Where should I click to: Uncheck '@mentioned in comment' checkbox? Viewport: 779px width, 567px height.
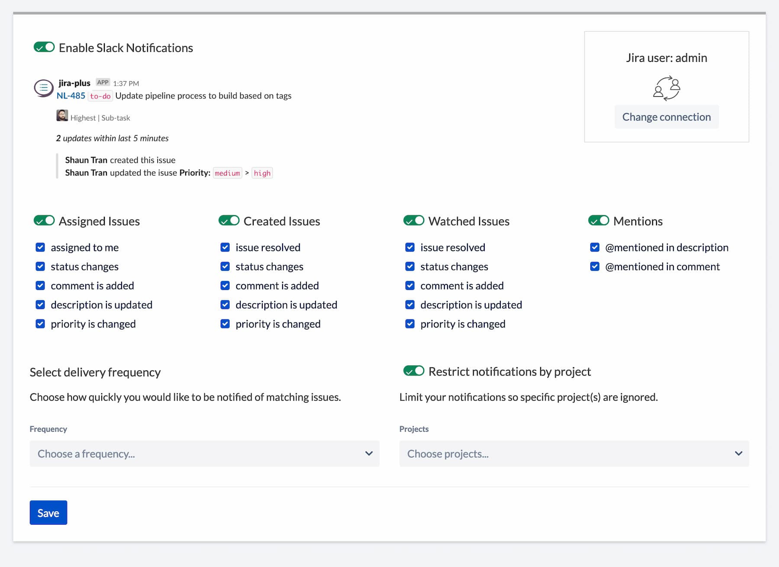pyautogui.click(x=595, y=267)
